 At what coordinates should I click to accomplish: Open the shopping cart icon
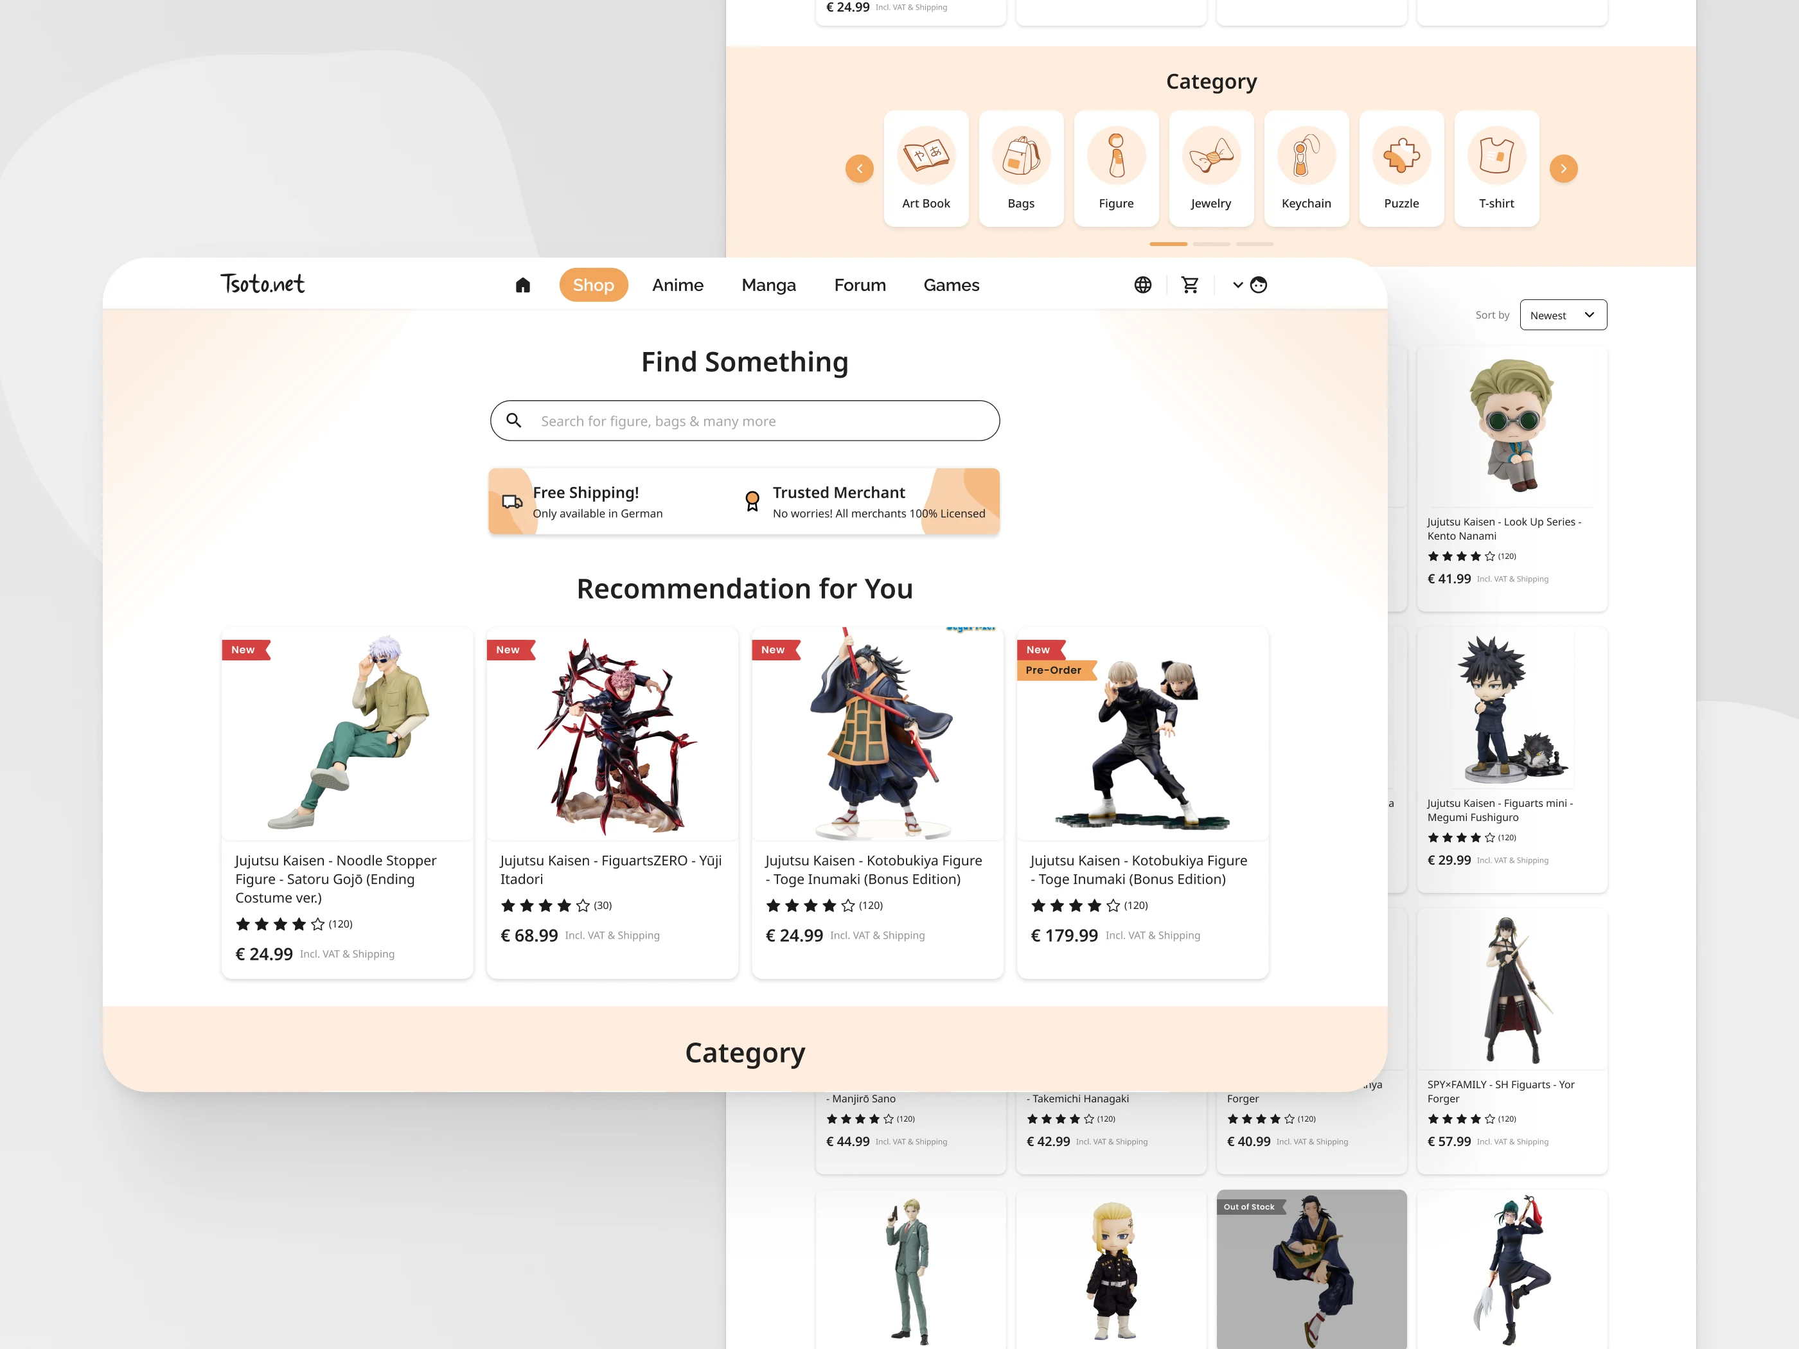tap(1190, 285)
